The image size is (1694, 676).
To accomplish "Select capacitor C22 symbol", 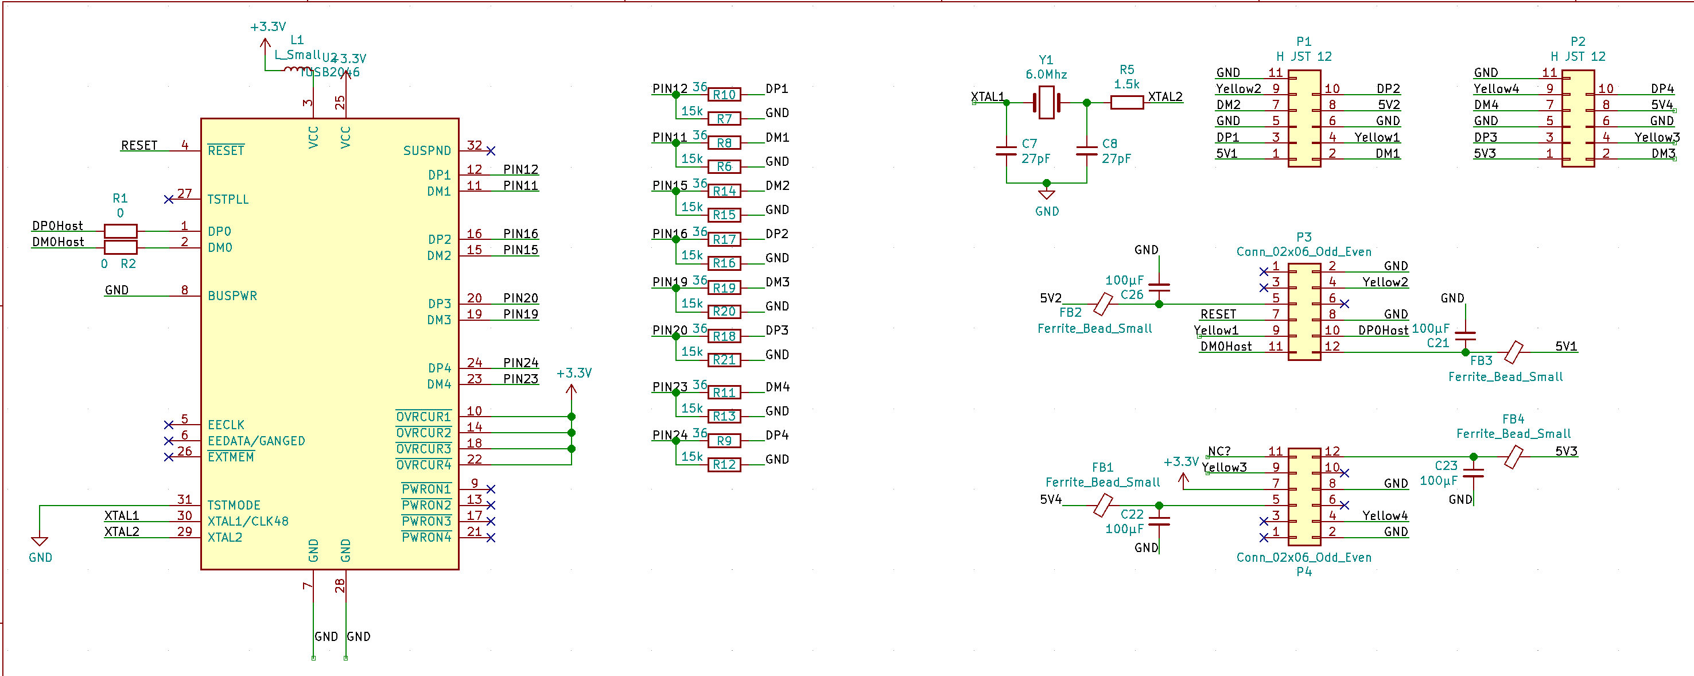I will point(1159,522).
